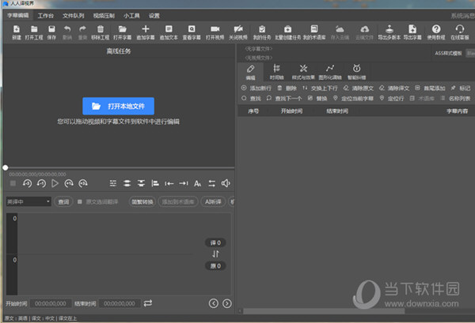
Task: Click the 新建 (New) toolbar icon
Action: 17,31
